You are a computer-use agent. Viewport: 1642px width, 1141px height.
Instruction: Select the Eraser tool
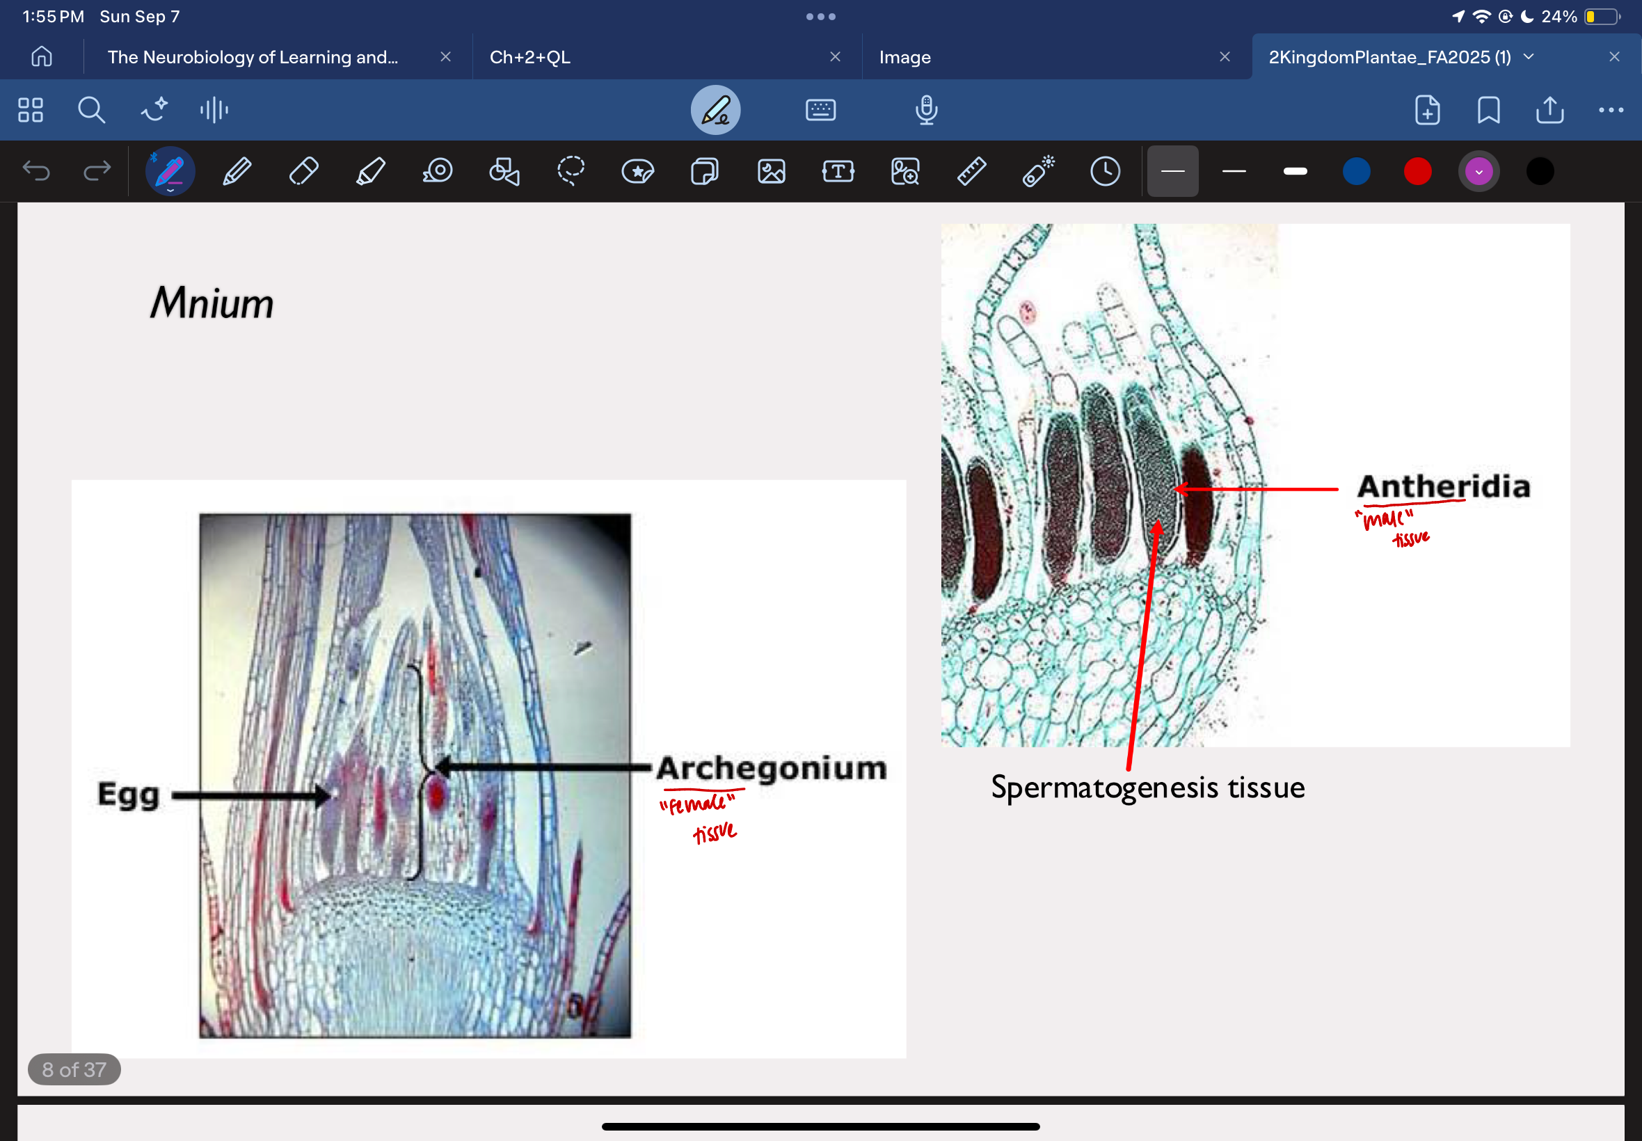tap(303, 172)
